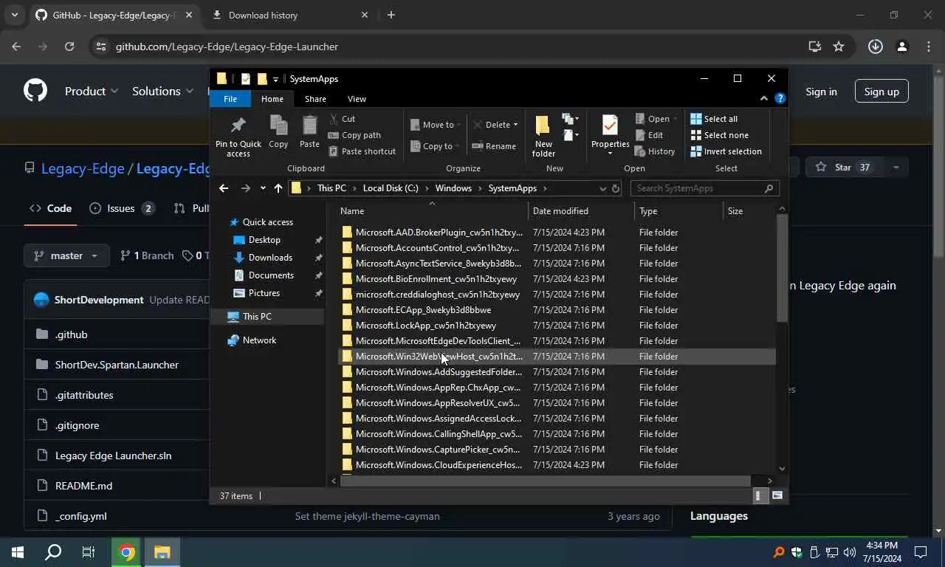Go up one folder level arrow
This screenshot has width=945, height=567.
pyautogui.click(x=278, y=188)
